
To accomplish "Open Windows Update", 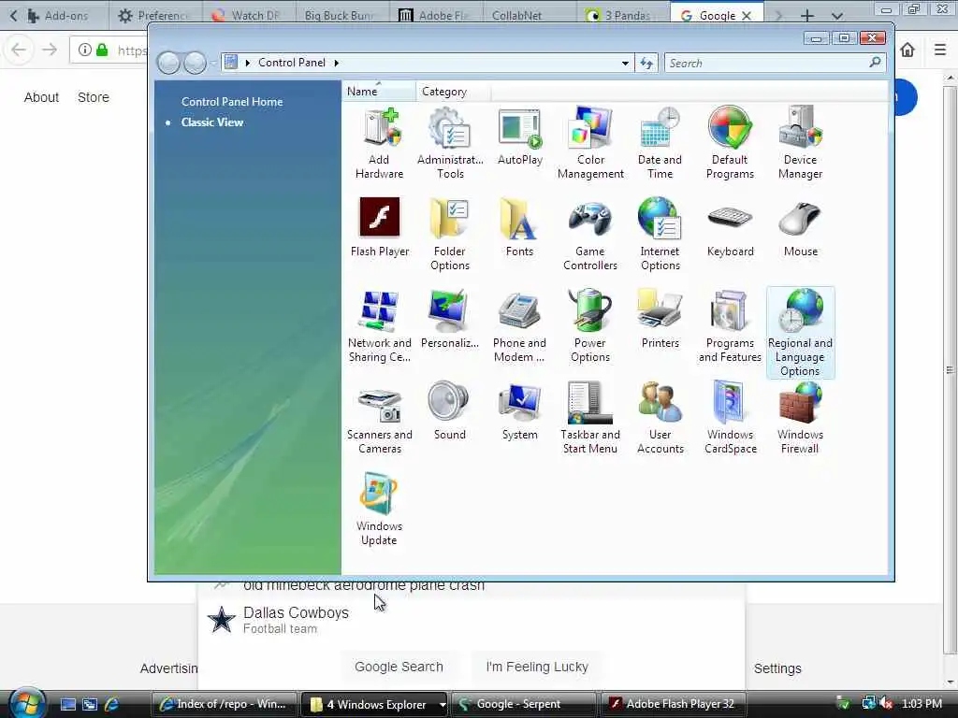I will pos(380,510).
